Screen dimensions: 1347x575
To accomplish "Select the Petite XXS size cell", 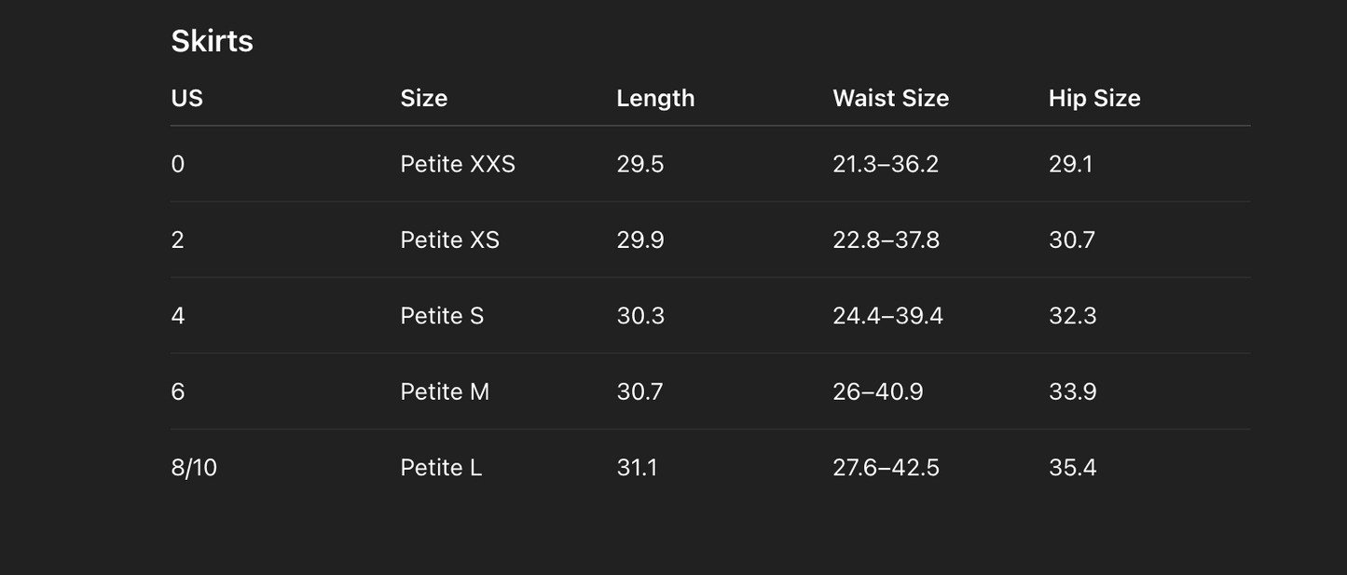I will pyautogui.click(x=457, y=164).
